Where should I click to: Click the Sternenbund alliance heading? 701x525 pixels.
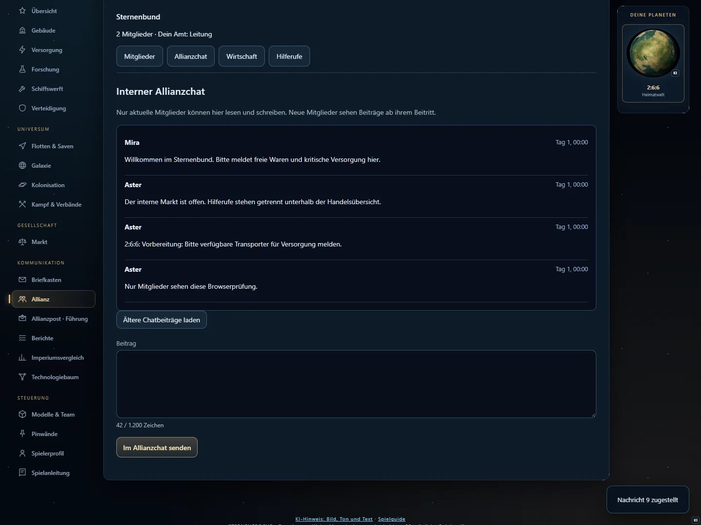click(x=138, y=17)
